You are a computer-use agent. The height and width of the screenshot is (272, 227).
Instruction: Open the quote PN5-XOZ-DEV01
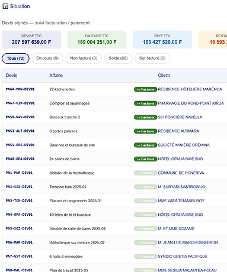point(19,228)
